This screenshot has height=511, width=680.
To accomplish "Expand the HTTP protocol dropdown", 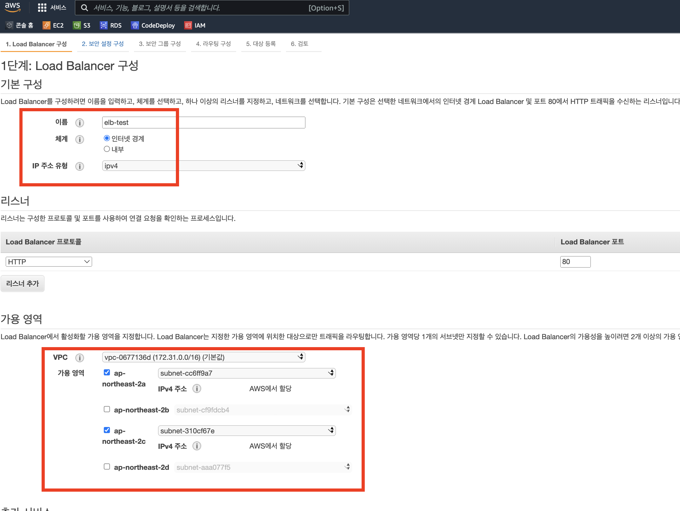I will pyautogui.click(x=49, y=262).
